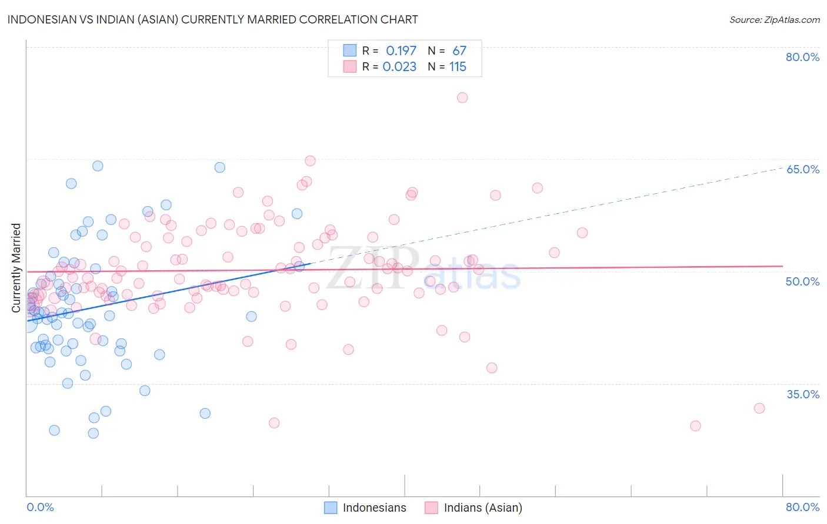Click the highest pink data point near 73%
This screenshot has height=524, width=827.
462,98
